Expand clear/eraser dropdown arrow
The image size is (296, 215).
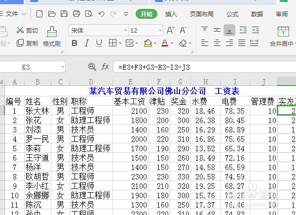tap(190, 43)
